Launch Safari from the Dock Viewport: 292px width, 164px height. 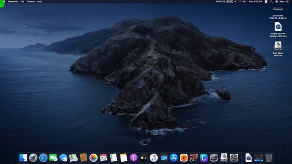[x=43, y=158]
